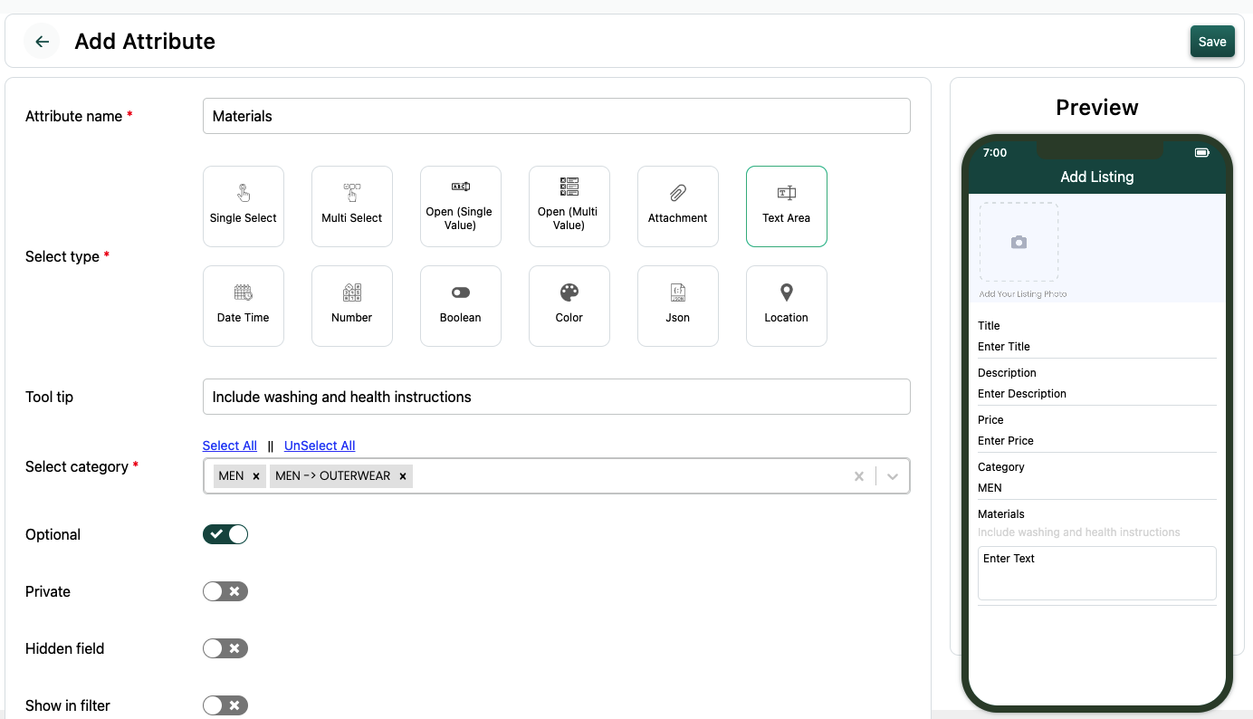
Task: Choose the Json attribute type
Action: [677, 306]
